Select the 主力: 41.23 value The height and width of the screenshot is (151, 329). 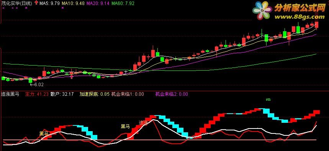[37, 94]
